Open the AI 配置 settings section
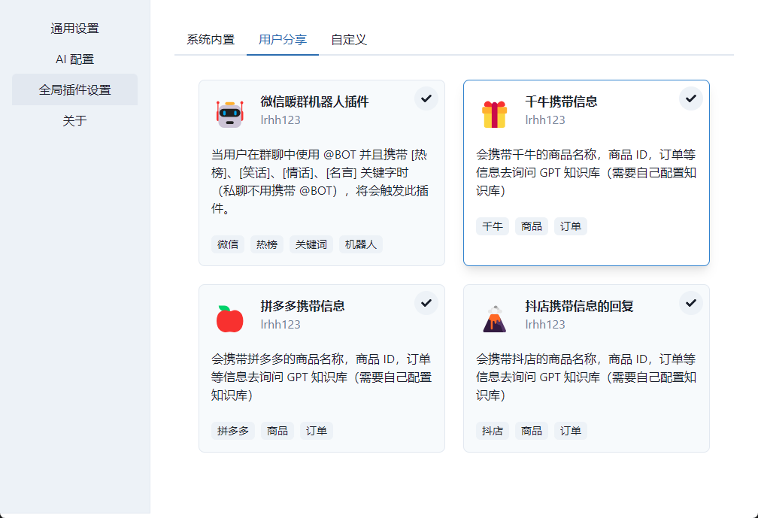 (74, 59)
